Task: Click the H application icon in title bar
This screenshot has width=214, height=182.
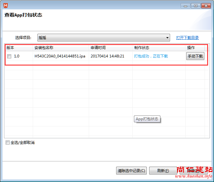Action: (x=6, y=6)
